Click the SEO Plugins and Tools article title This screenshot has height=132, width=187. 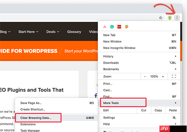pyautogui.click(x=32, y=90)
